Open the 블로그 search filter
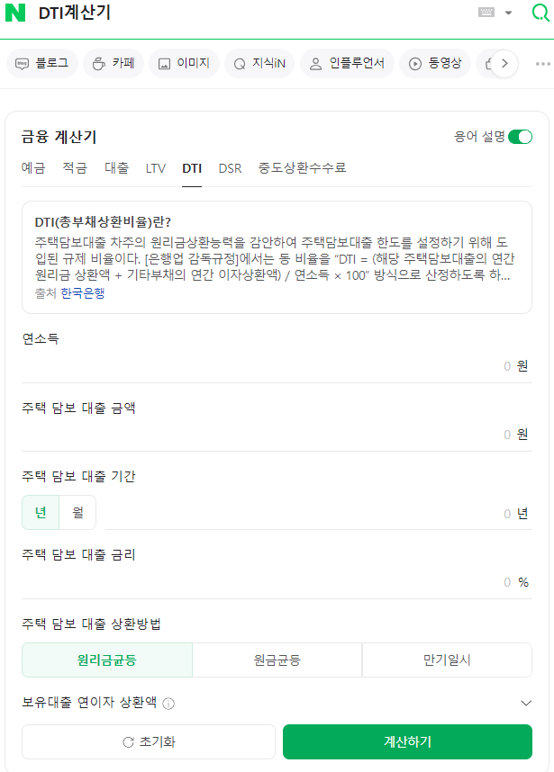The width and height of the screenshot is (554, 772). pyautogui.click(x=42, y=64)
